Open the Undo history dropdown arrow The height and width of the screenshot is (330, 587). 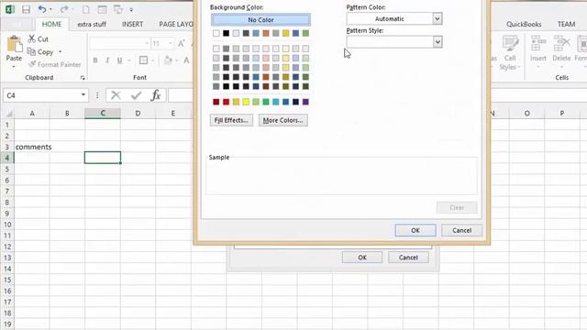50,9
